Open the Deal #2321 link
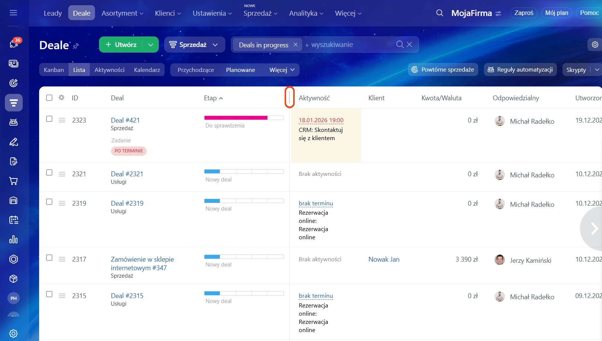The image size is (602, 341). tap(127, 174)
